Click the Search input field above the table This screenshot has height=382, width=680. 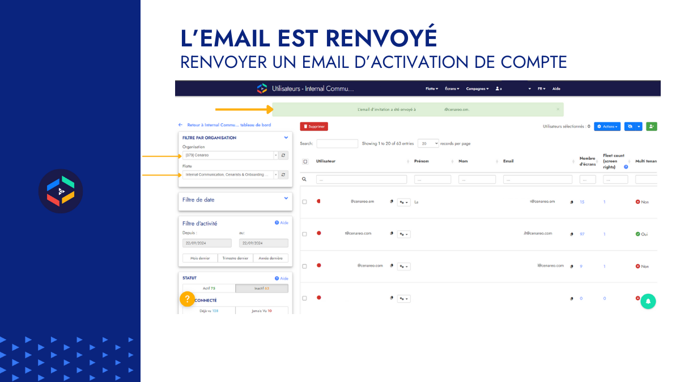pyautogui.click(x=337, y=144)
